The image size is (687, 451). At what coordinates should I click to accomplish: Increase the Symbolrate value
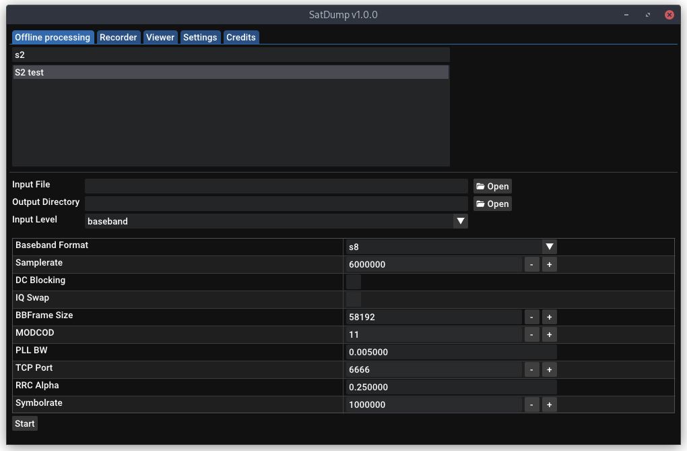[550, 405]
